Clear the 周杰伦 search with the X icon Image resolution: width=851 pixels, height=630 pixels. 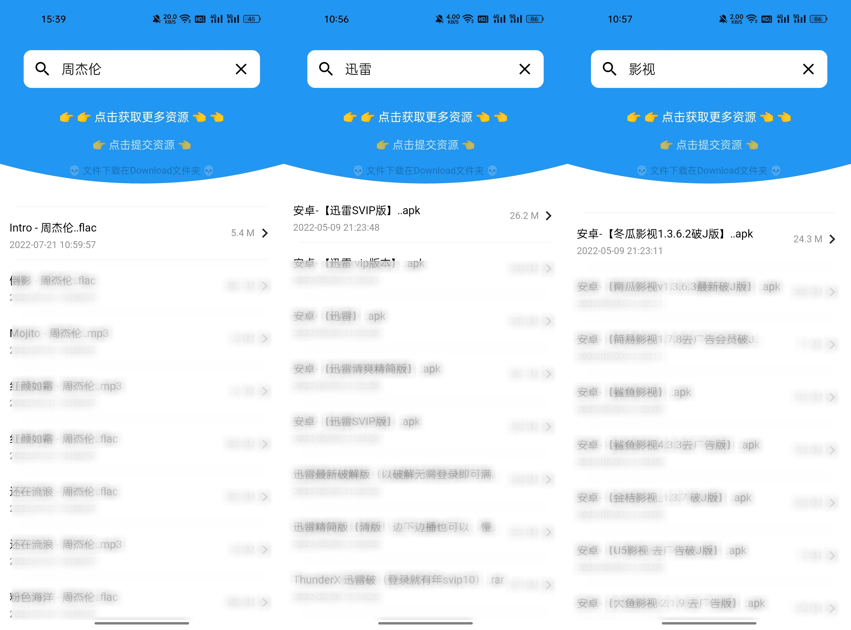(x=241, y=69)
